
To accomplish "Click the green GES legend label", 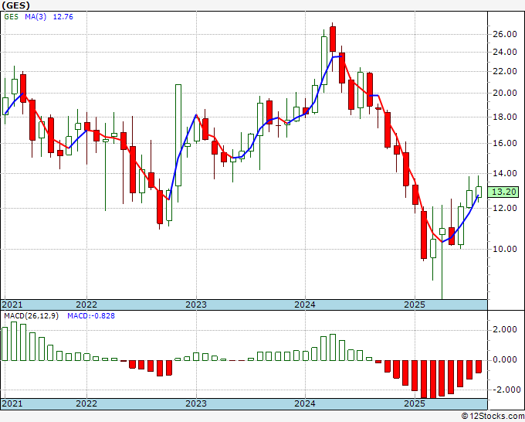I will (12, 17).
